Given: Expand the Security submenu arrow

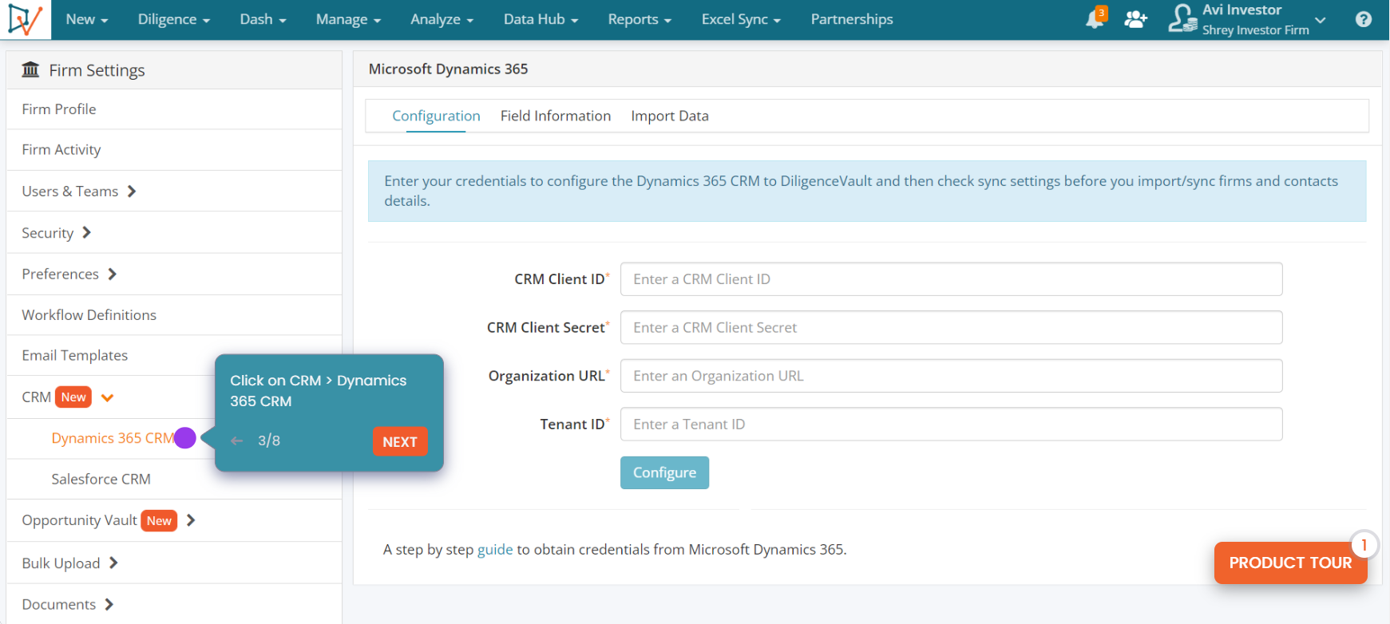Looking at the screenshot, I should click(87, 233).
